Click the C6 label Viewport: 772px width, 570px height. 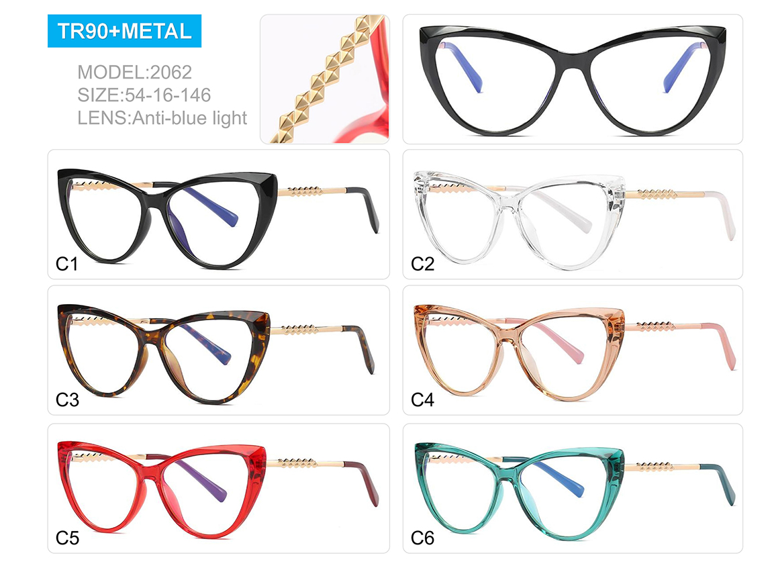(422, 538)
